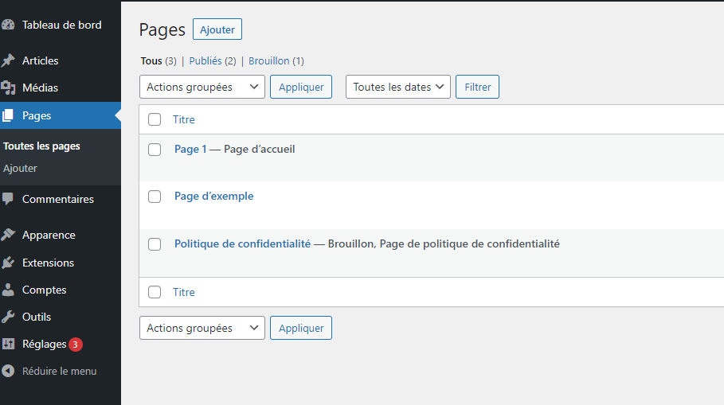The image size is (724, 405).
Task: Tick the Politique de confidentialité checkbox
Action: (x=155, y=244)
